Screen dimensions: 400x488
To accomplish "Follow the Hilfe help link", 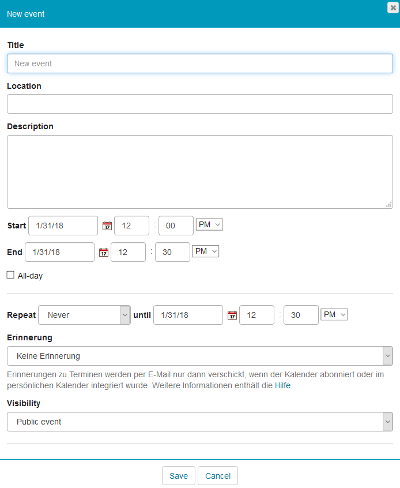I will [x=282, y=385].
